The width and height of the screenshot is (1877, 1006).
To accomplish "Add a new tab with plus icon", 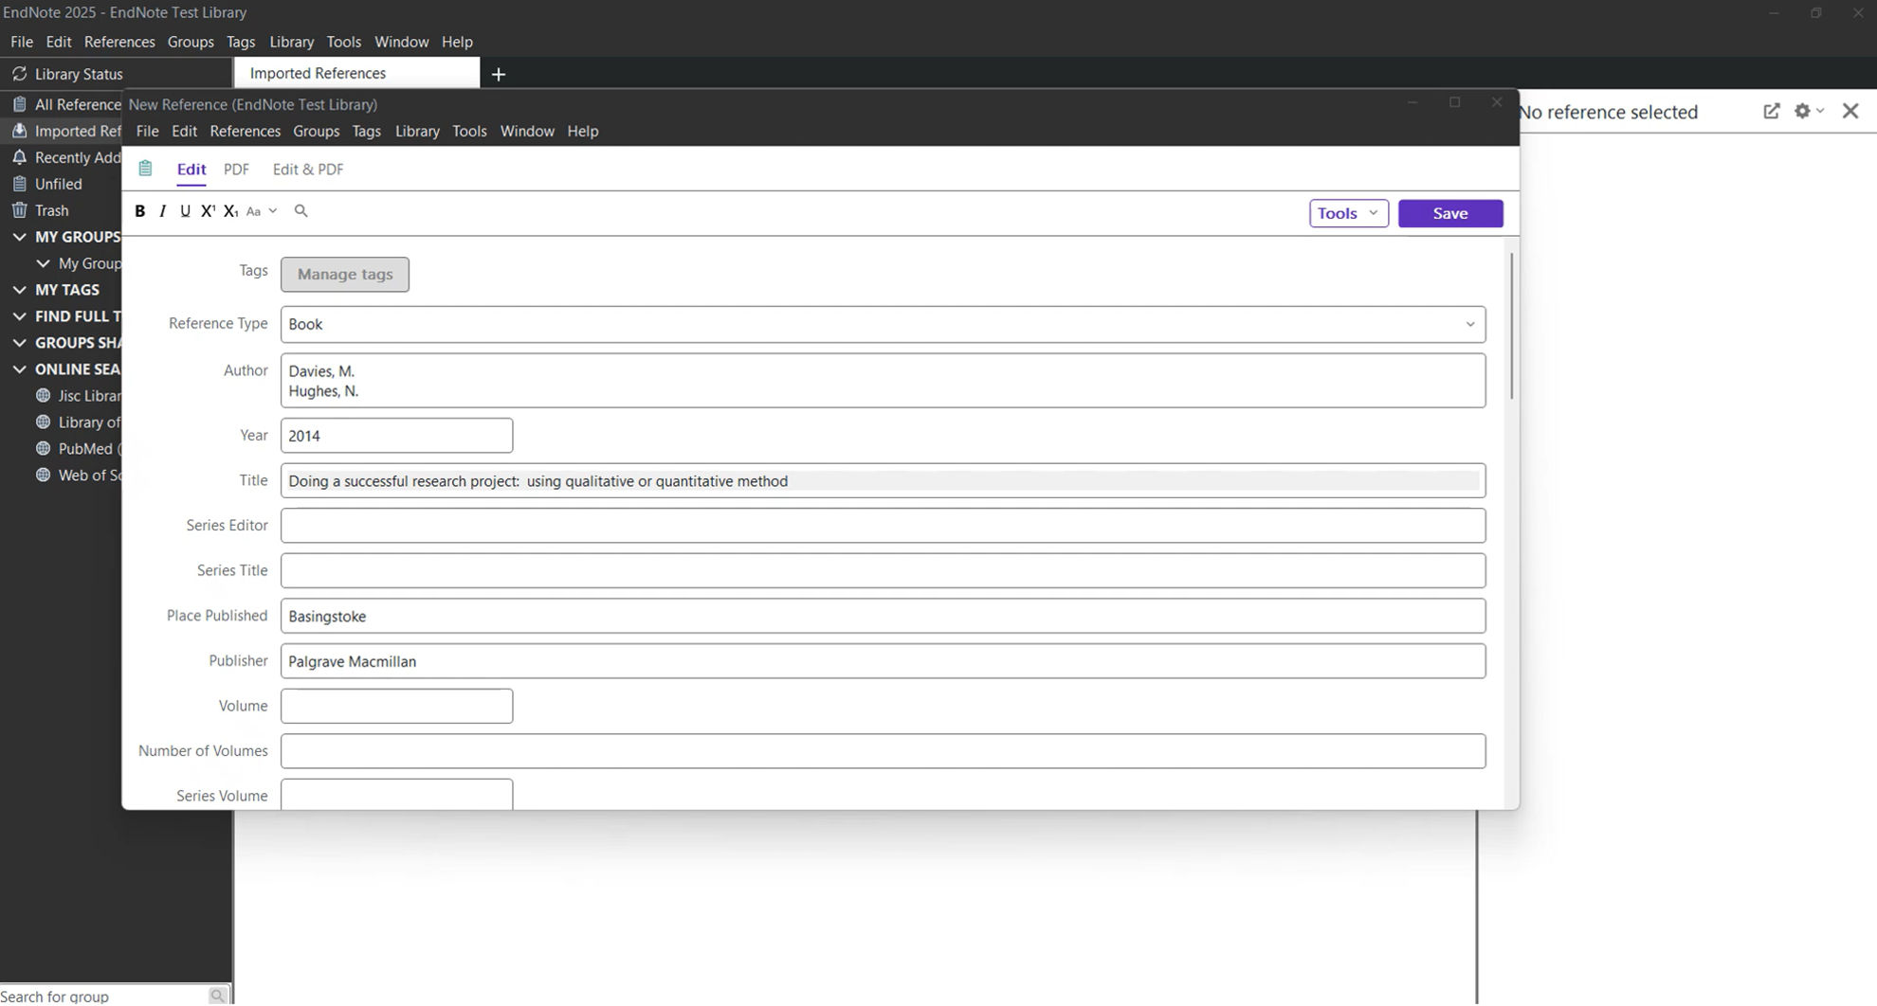I will click(499, 74).
